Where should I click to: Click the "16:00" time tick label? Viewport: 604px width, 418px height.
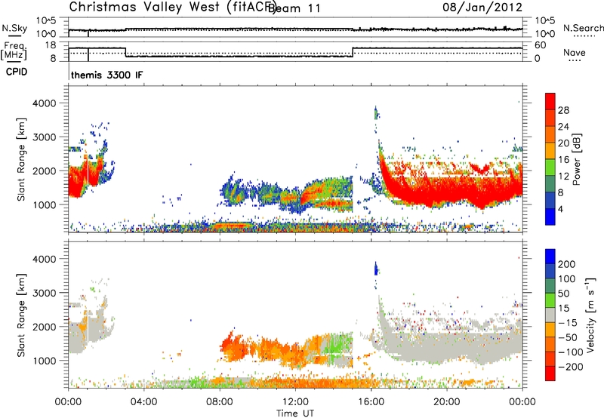pyautogui.click(x=371, y=402)
